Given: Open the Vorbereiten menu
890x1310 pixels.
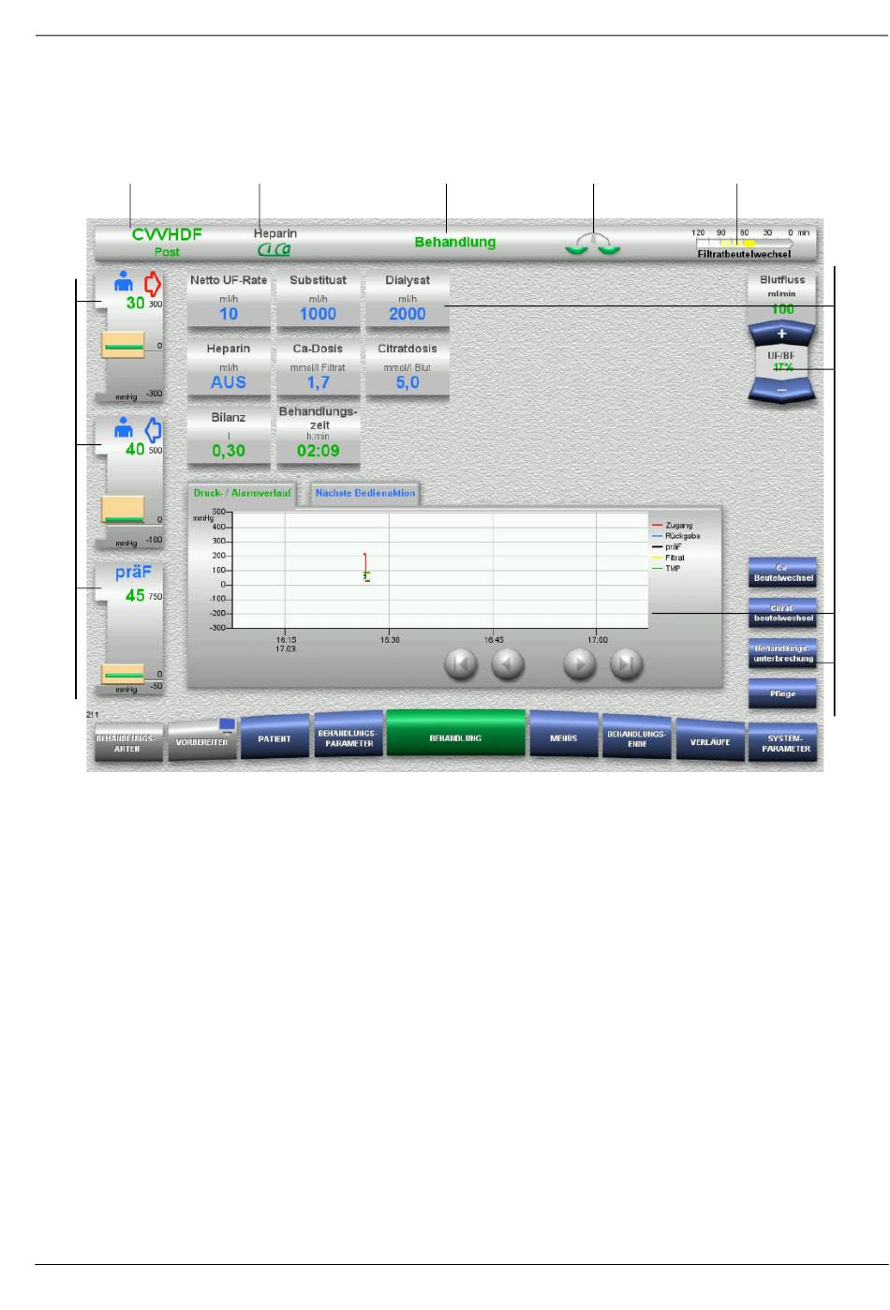Looking at the screenshot, I should [201, 741].
